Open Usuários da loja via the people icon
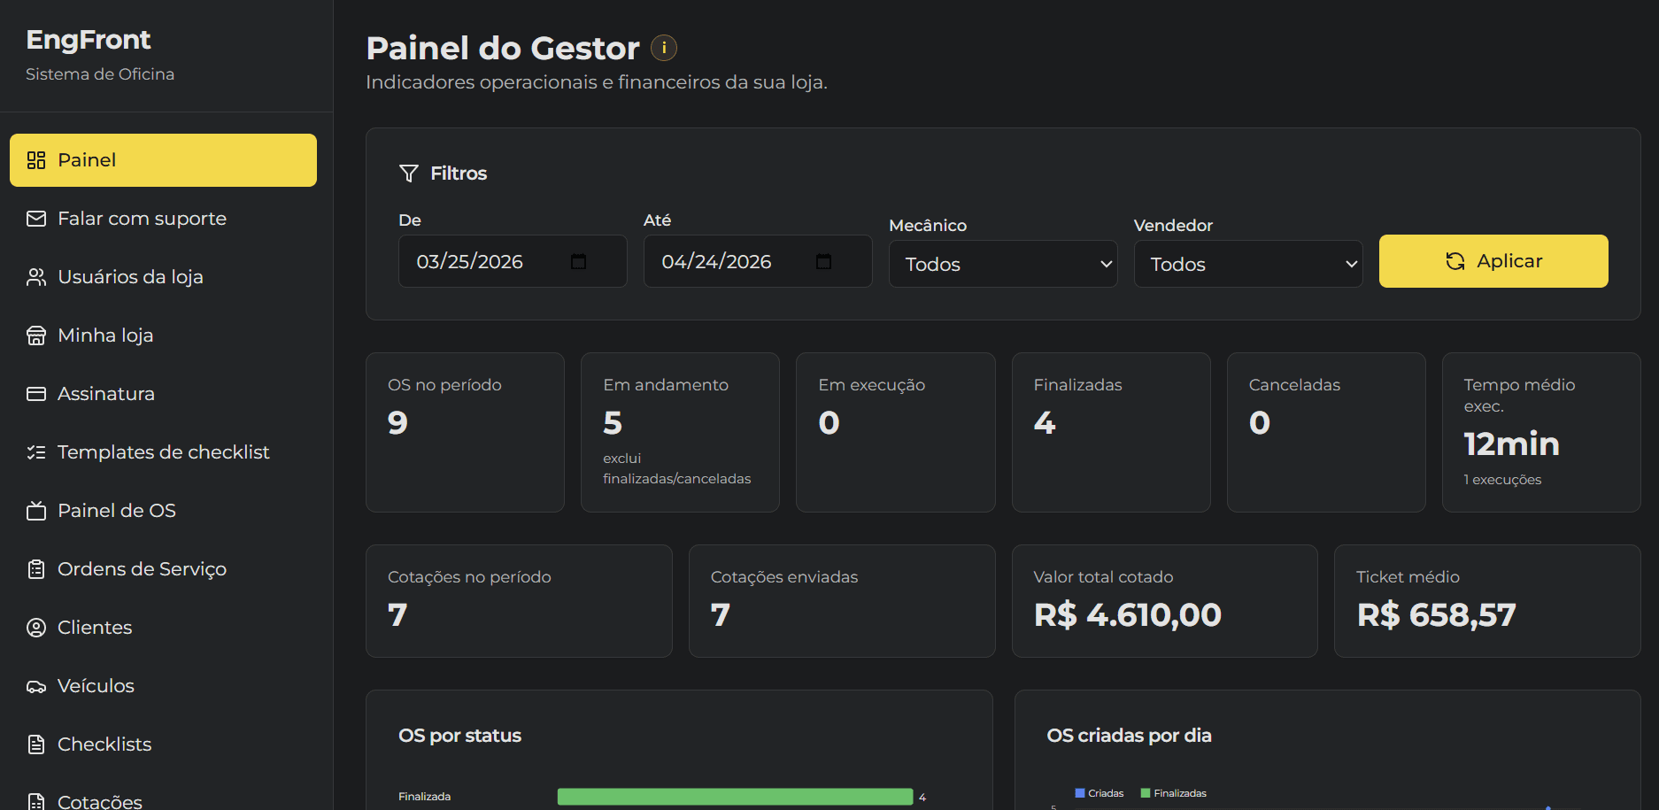Image resolution: width=1659 pixels, height=810 pixels. pos(36,276)
